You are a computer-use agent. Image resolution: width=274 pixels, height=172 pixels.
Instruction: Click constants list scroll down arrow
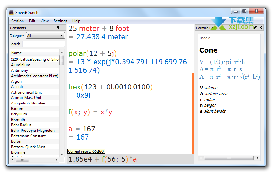(62, 155)
